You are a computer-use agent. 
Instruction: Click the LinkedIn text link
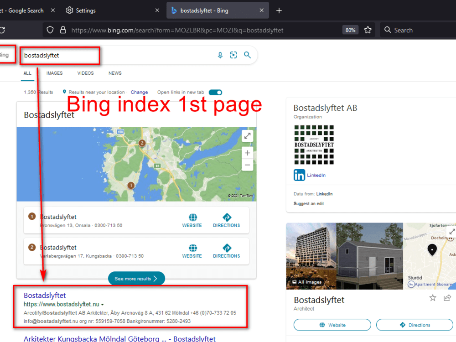coord(316,175)
